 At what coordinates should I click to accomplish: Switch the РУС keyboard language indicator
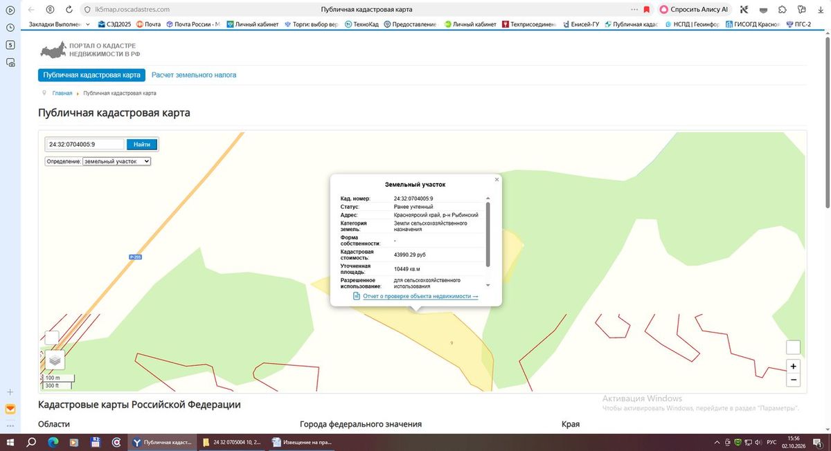point(771,442)
